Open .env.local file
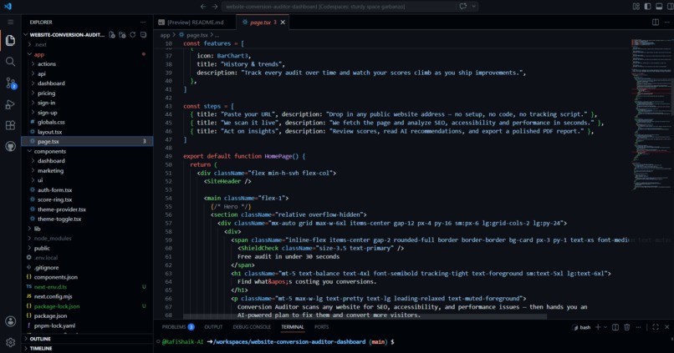Viewport: 674px width, 353px height. [87, 258]
